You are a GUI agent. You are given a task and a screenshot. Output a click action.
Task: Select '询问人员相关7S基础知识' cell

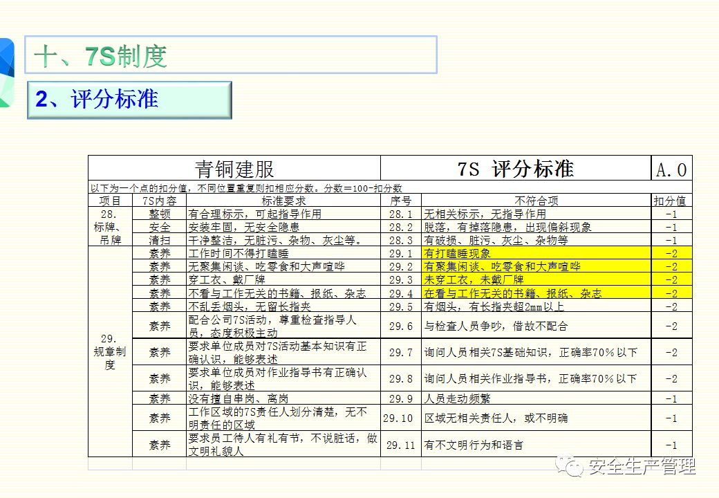point(536,352)
